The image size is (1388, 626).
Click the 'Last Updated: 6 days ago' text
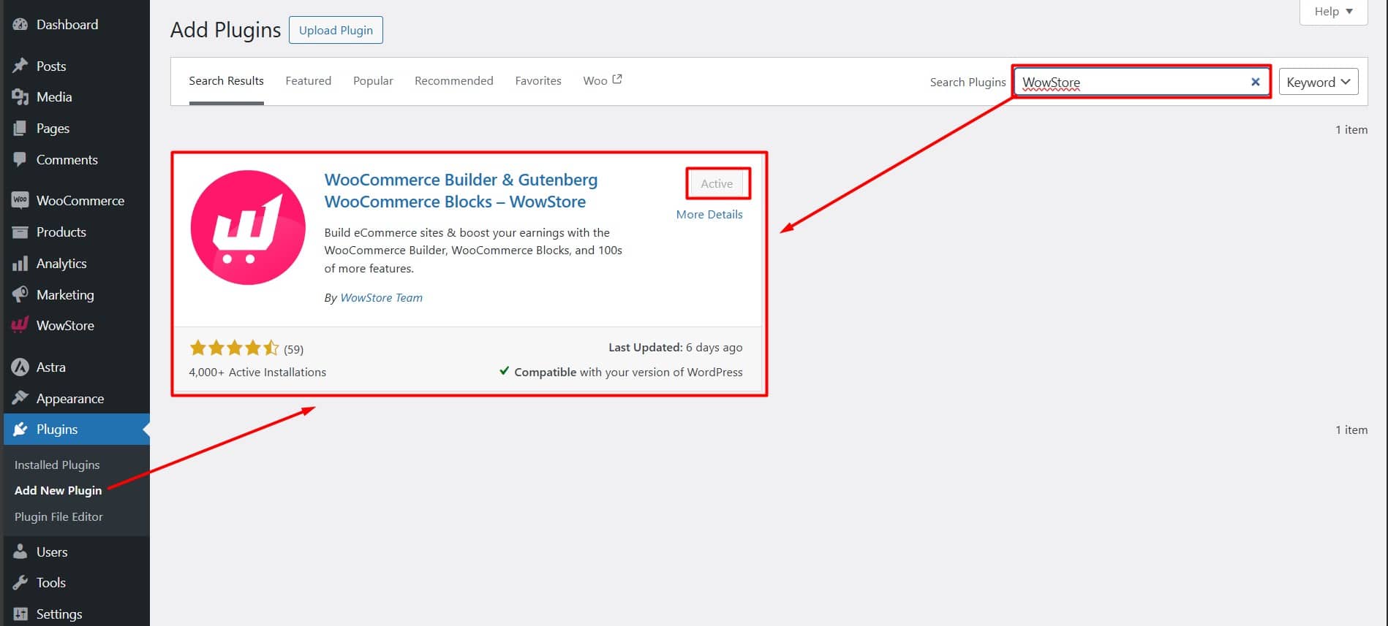pyautogui.click(x=675, y=347)
